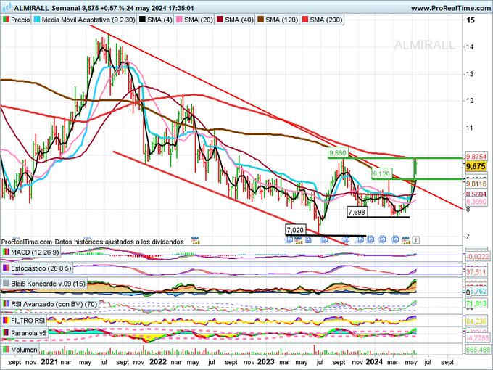Click the info "i" icon near May 2024
The width and height of the screenshot is (493, 370).
pyautogui.click(x=416, y=240)
